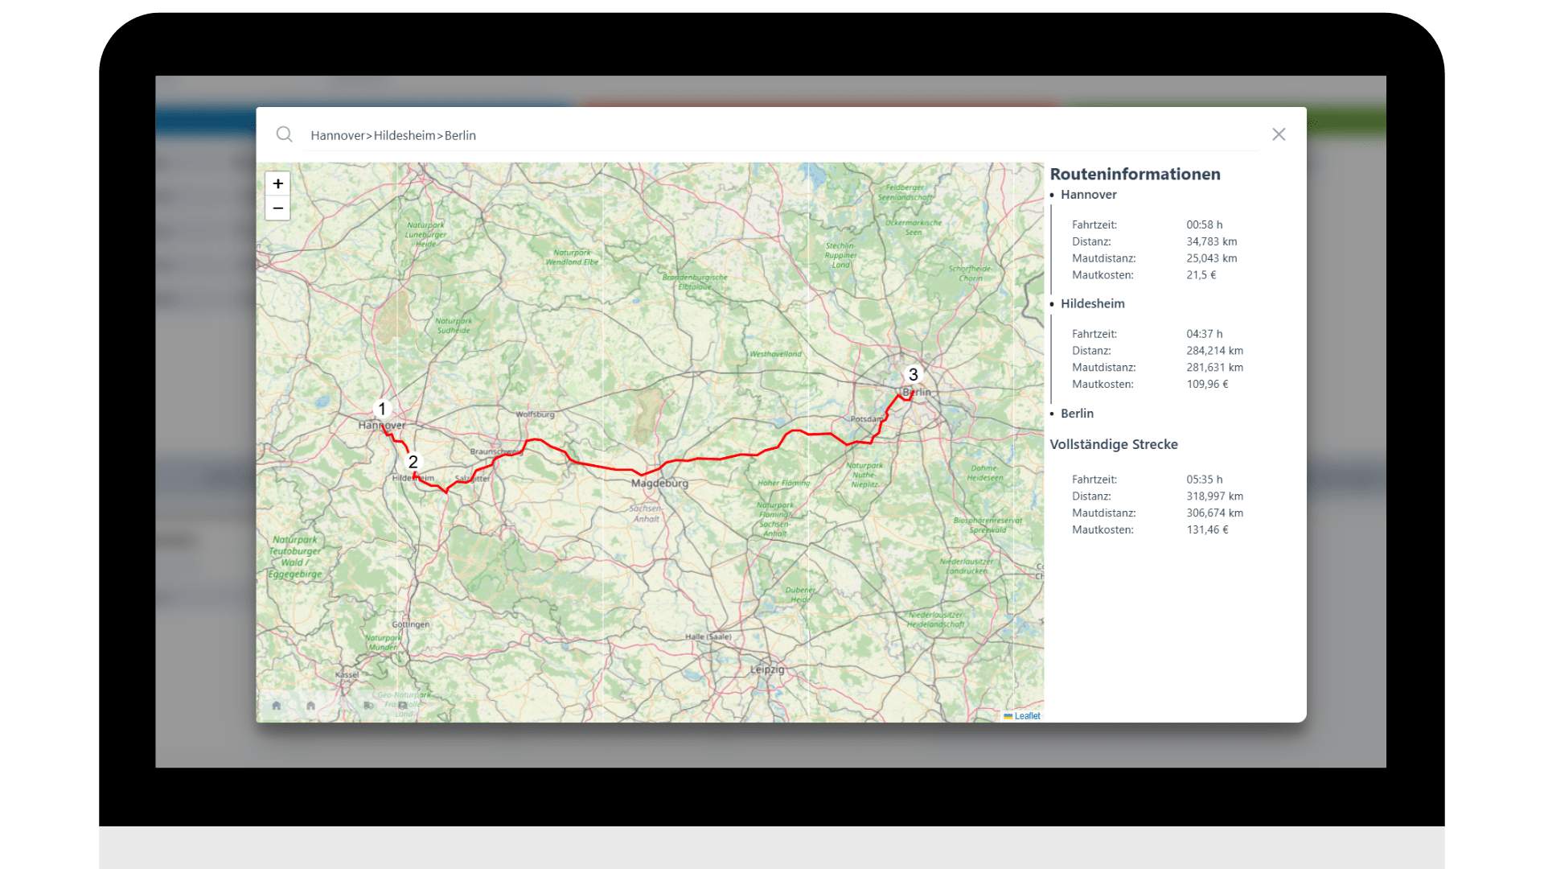Select the Berlin stop in route list
The image size is (1544, 869).
click(x=1077, y=414)
